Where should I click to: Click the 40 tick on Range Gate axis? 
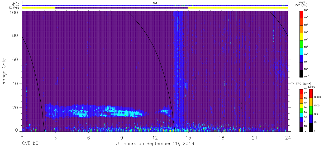(x=16, y=83)
